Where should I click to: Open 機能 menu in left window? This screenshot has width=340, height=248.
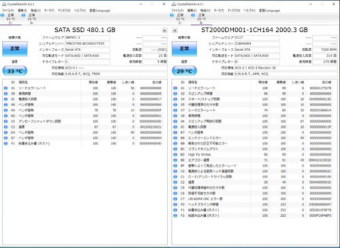point(36,11)
